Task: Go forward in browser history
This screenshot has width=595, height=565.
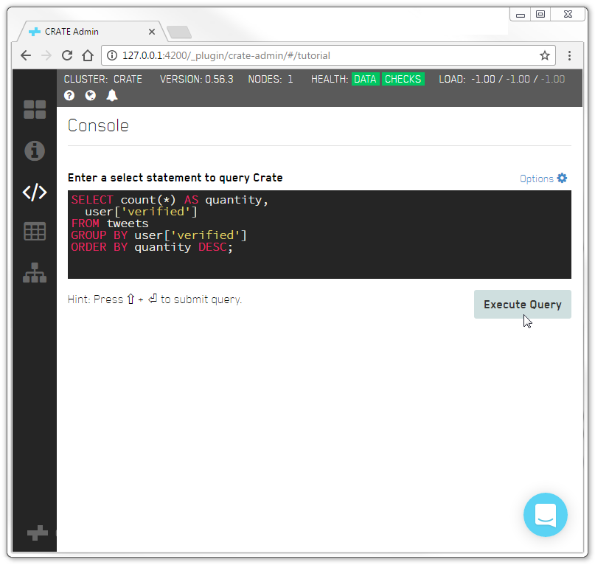Action: (x=46, y=55)
